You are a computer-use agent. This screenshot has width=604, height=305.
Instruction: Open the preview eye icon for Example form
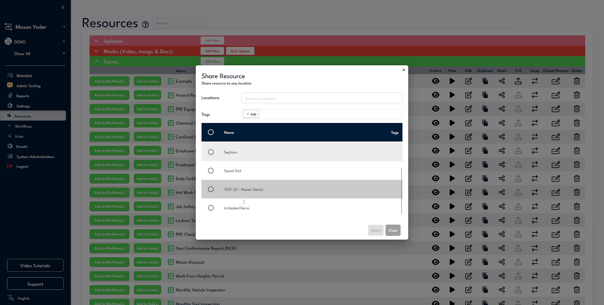pyautogui.click(x=436, y=81)
